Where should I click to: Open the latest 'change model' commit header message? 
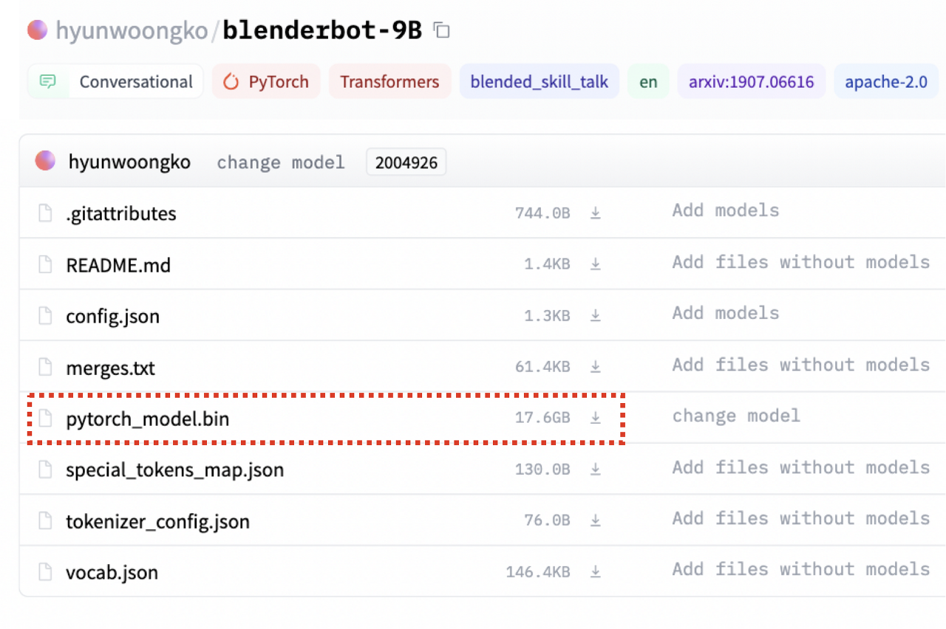tap(281, 162)
